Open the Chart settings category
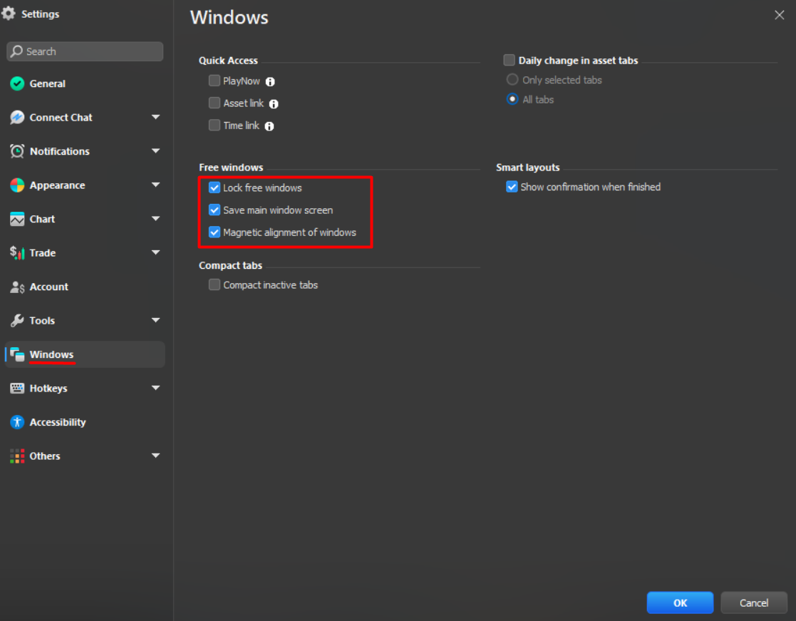 [x=84, y=220]
